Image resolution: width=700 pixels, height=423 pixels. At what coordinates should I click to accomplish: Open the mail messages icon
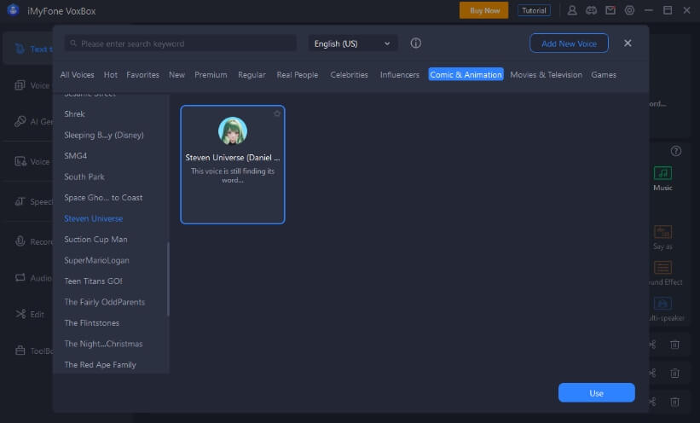(610, 10)
